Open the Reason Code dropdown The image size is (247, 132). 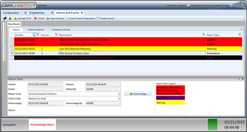(120, 94)
